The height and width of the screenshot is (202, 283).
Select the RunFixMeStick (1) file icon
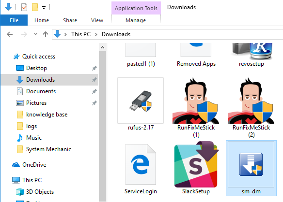coord(196,101)
